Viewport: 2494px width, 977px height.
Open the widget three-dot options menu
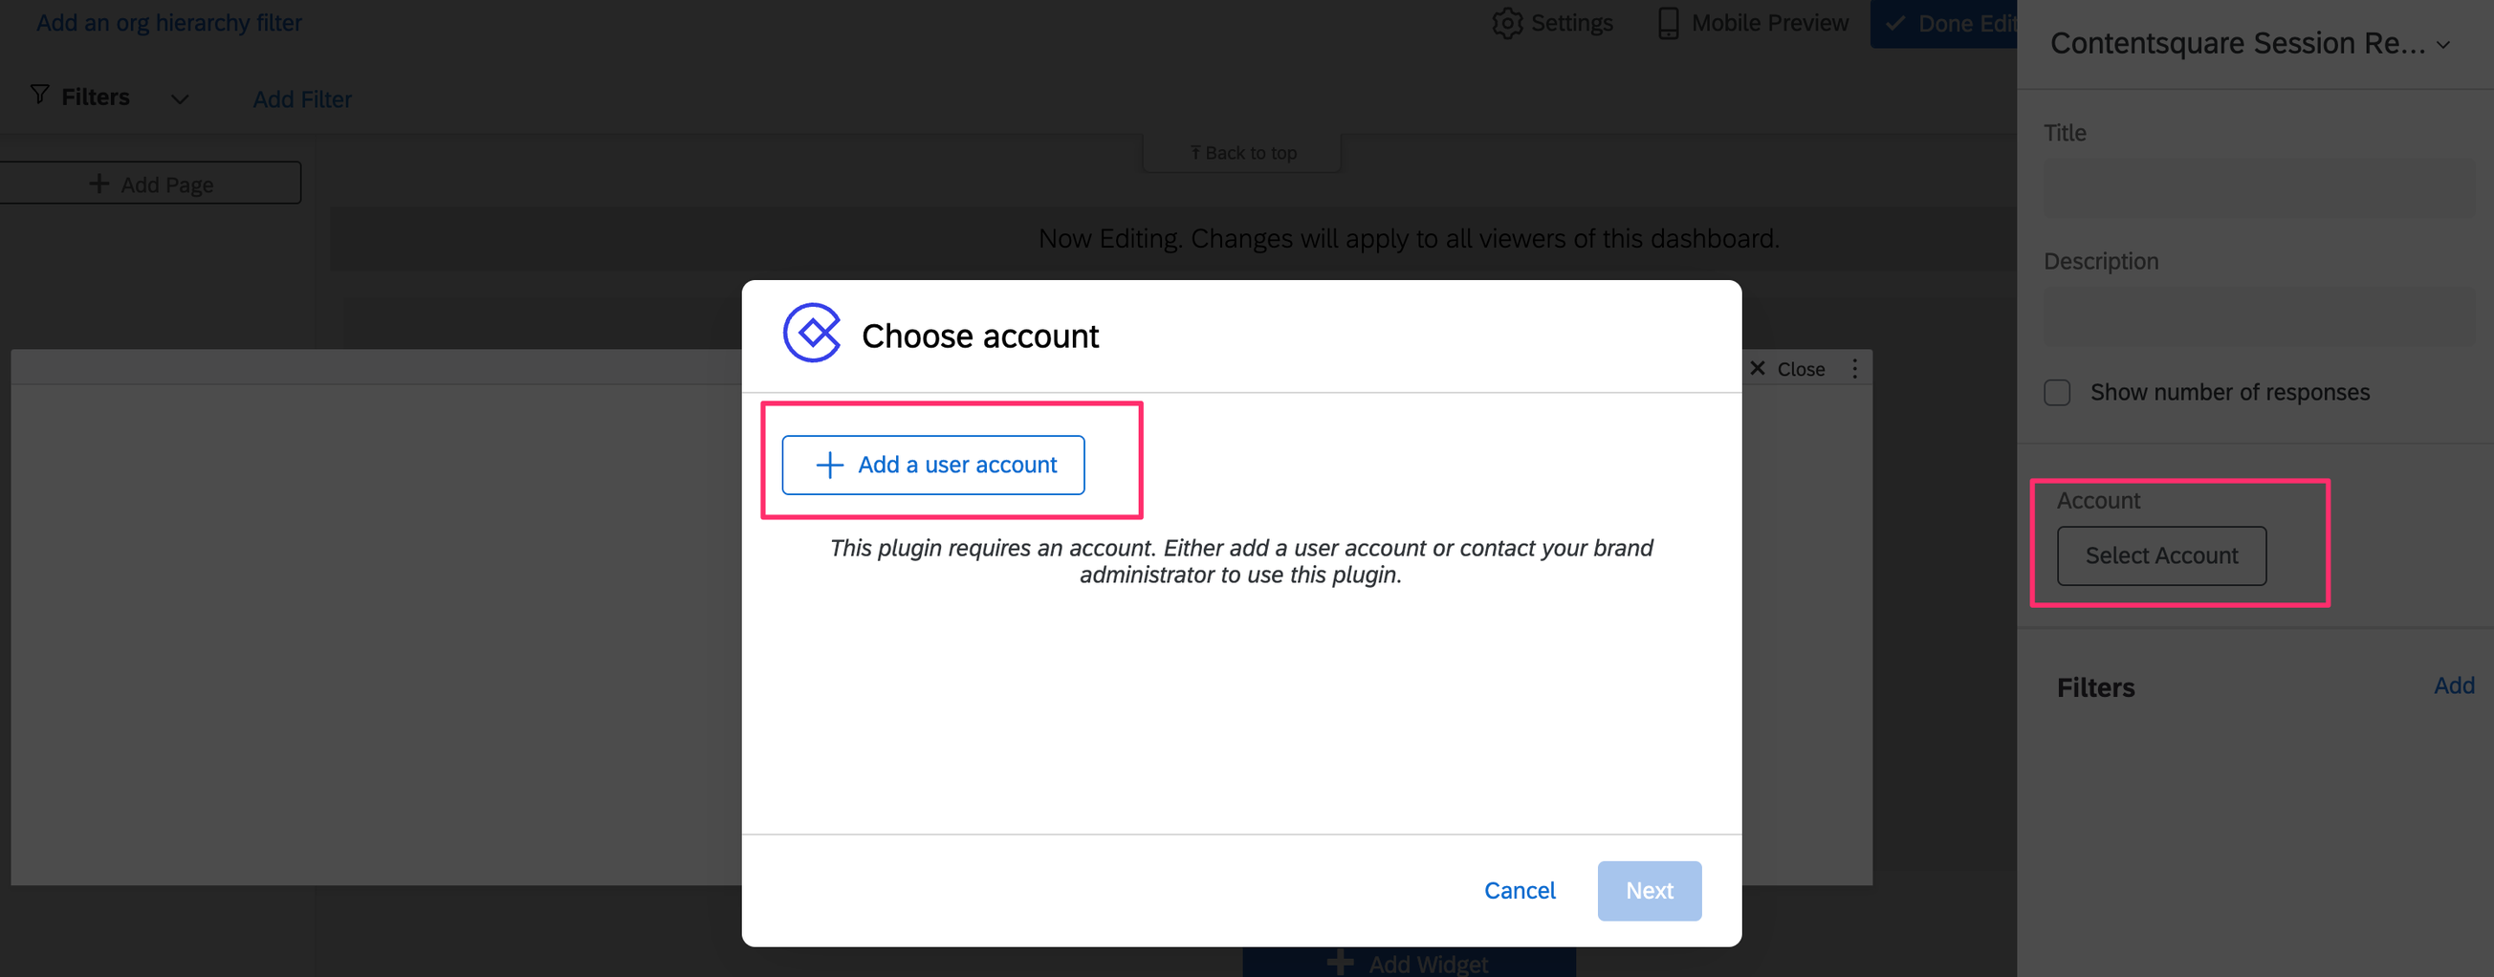(x=1854, y=368)
